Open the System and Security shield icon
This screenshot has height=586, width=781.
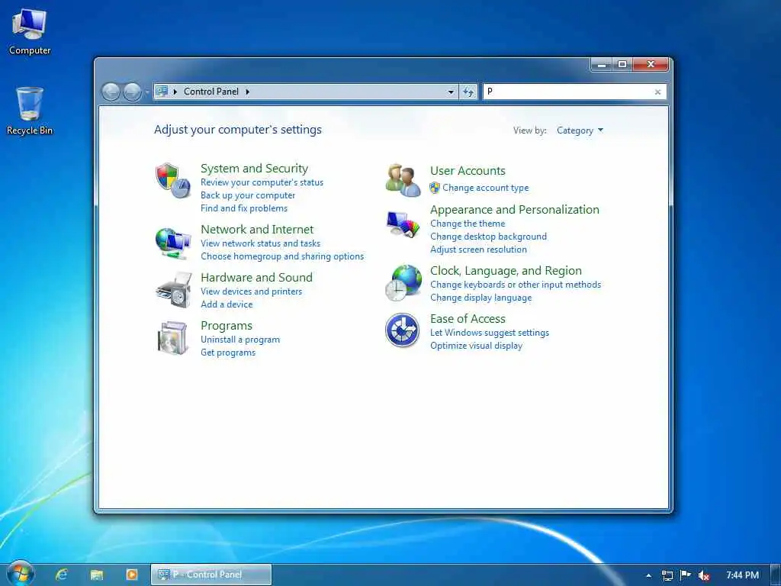(x=173, y=180)
